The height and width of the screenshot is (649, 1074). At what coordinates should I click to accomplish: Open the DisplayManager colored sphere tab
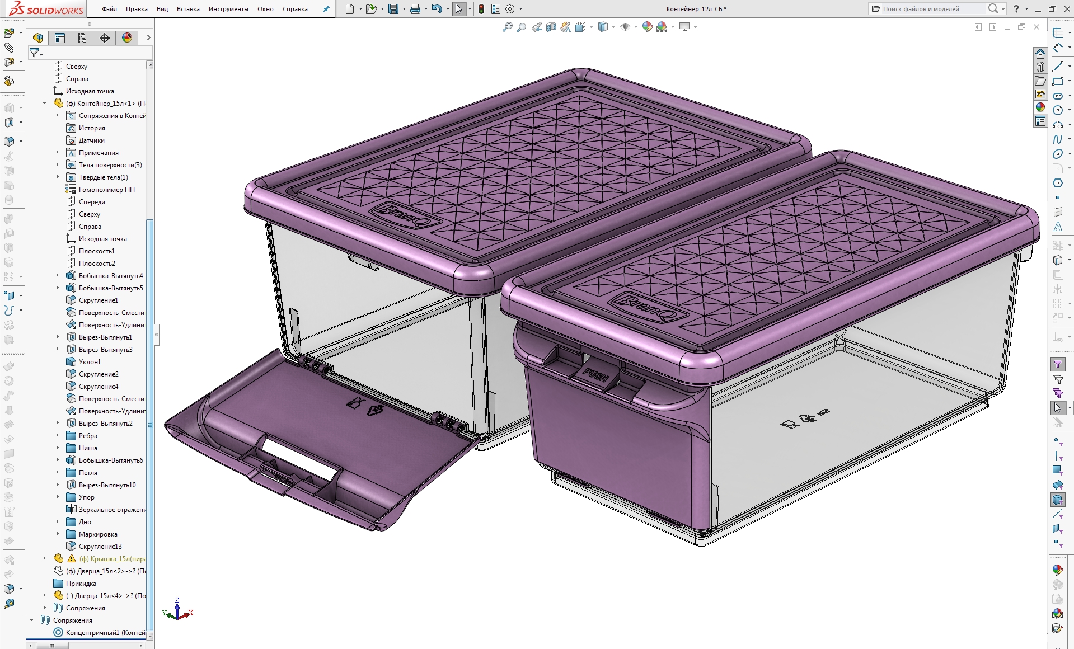[x=127, y=37]
